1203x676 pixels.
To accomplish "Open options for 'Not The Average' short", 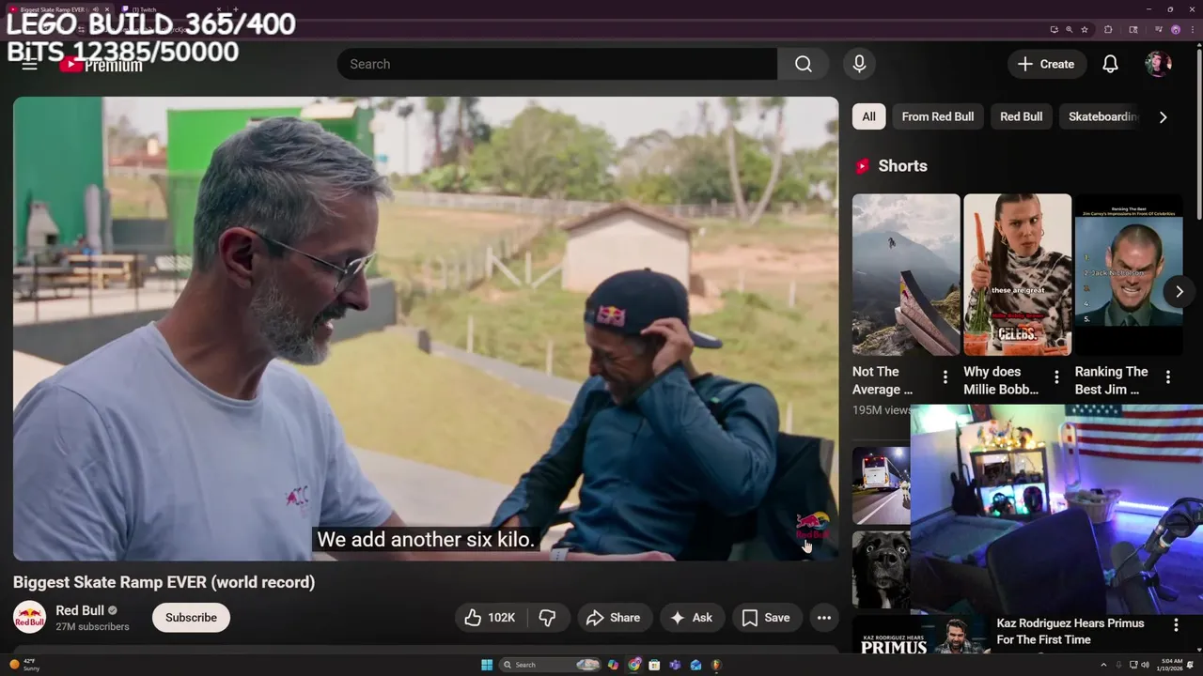I will click(x=945, y=376).
